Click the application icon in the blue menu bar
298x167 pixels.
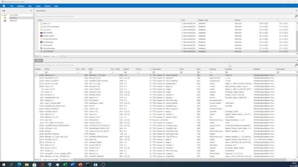4,6
